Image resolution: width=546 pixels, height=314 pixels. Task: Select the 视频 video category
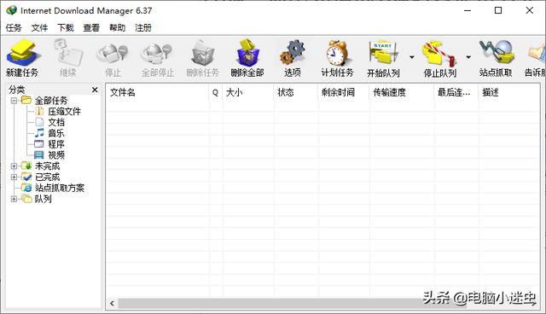[x=55, y=155]
